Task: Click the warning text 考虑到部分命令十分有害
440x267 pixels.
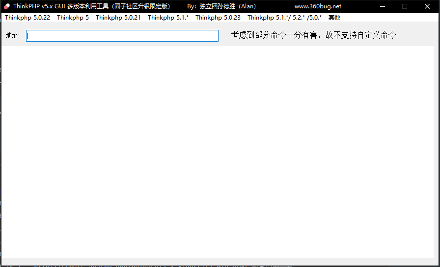Action: point(274,35)
